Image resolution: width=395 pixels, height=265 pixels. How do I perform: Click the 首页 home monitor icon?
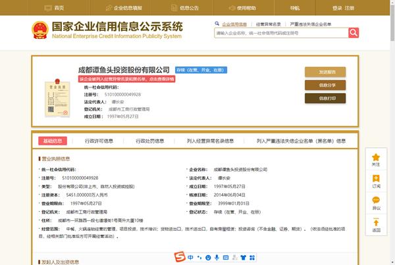[x=48, y=8]
